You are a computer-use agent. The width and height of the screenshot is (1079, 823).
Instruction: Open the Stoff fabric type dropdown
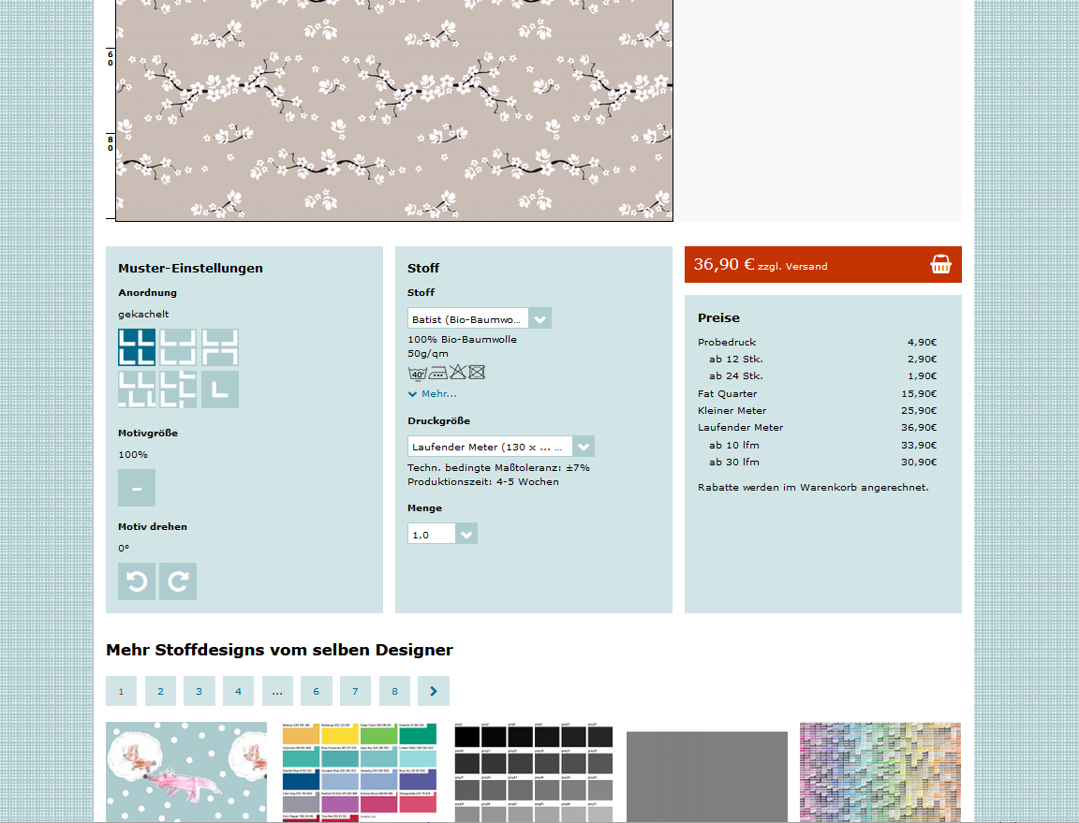pos(479,318)
